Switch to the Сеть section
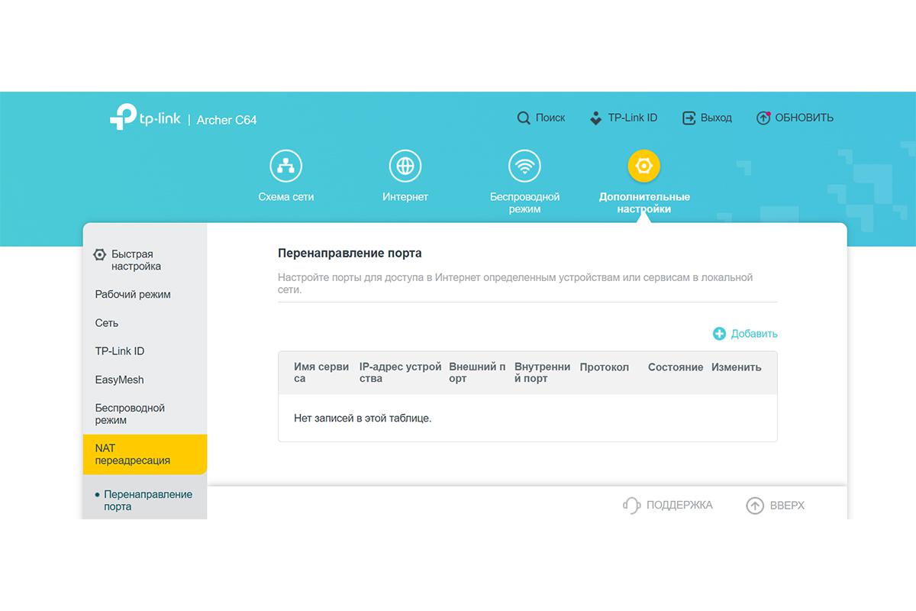Viewport: 916px width, 611px height. tap(106, 323)
